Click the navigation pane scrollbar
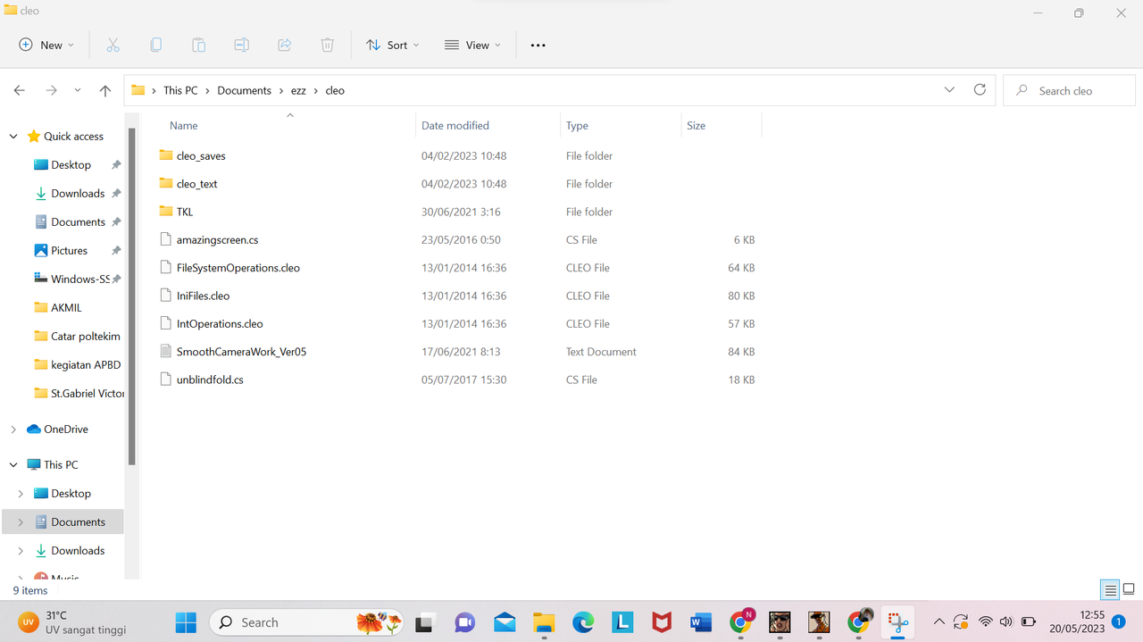1143x642 pixels. (x=132, y=296)
